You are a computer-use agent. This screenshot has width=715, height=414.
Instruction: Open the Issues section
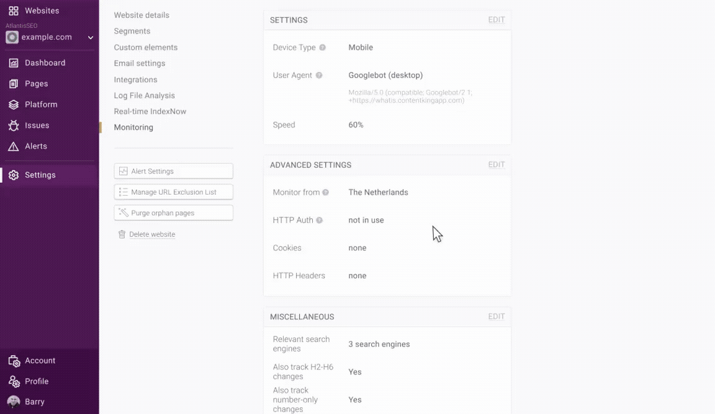[37, 125]
